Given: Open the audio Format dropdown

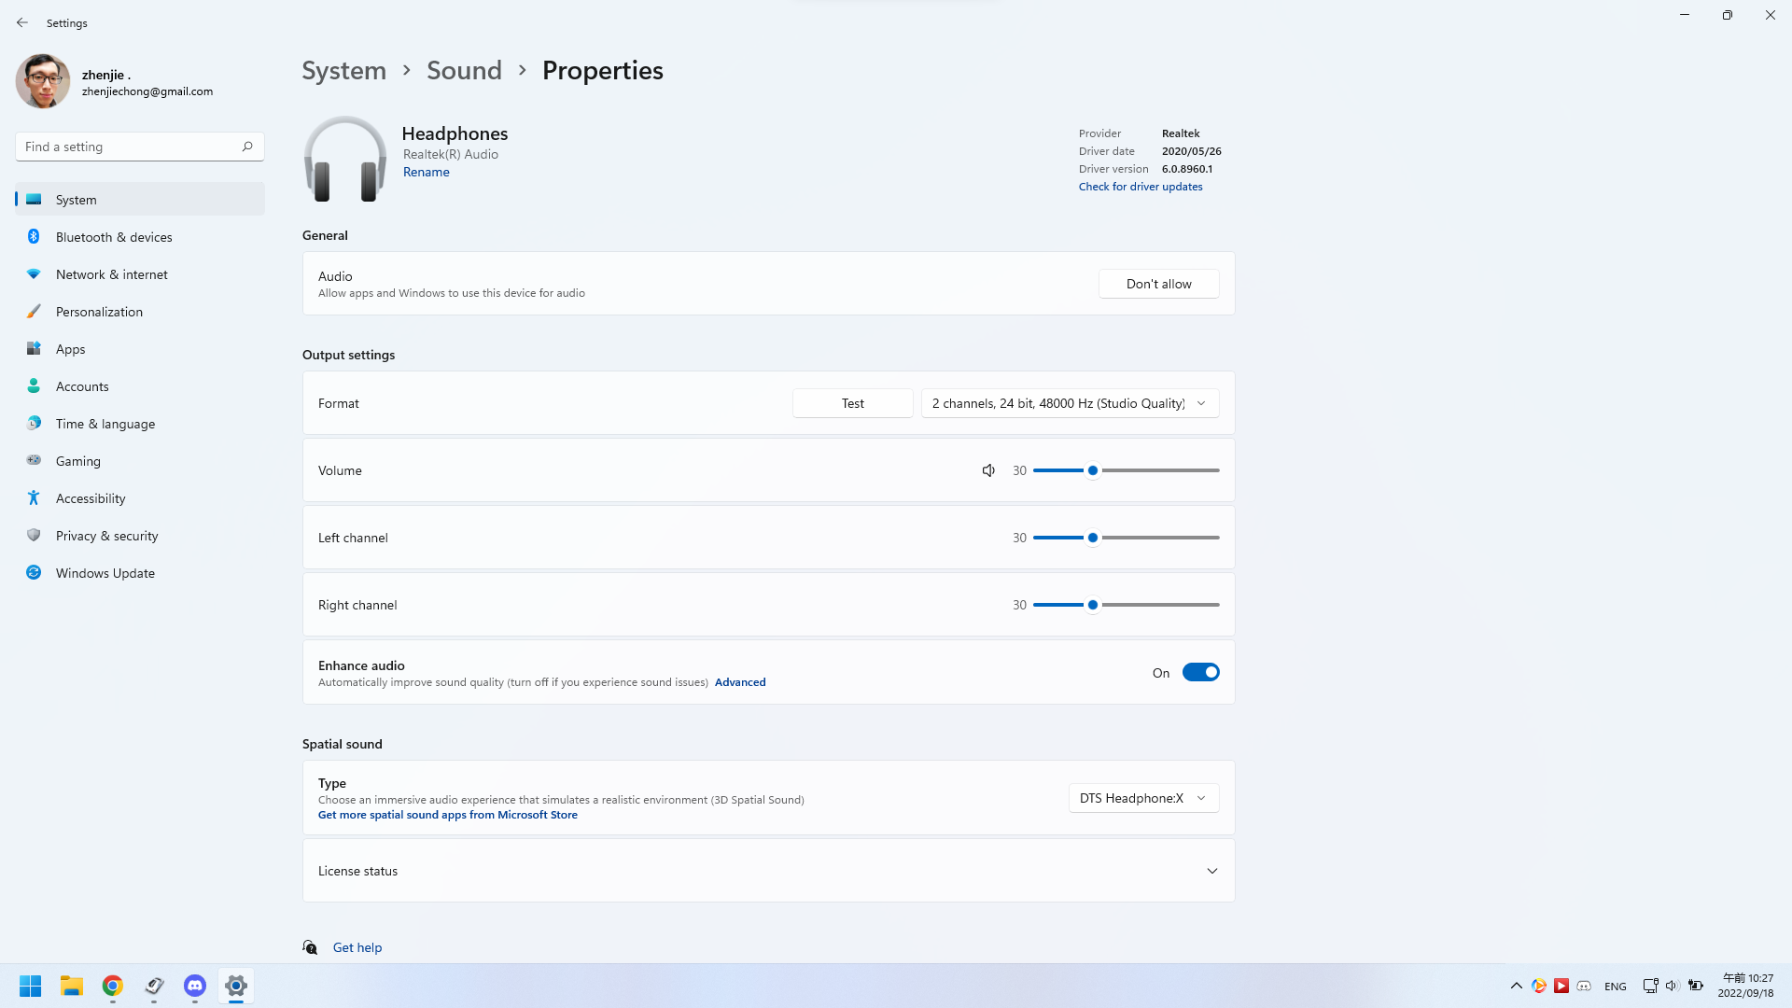Looking at the screenshot, I should point(1070,403).
